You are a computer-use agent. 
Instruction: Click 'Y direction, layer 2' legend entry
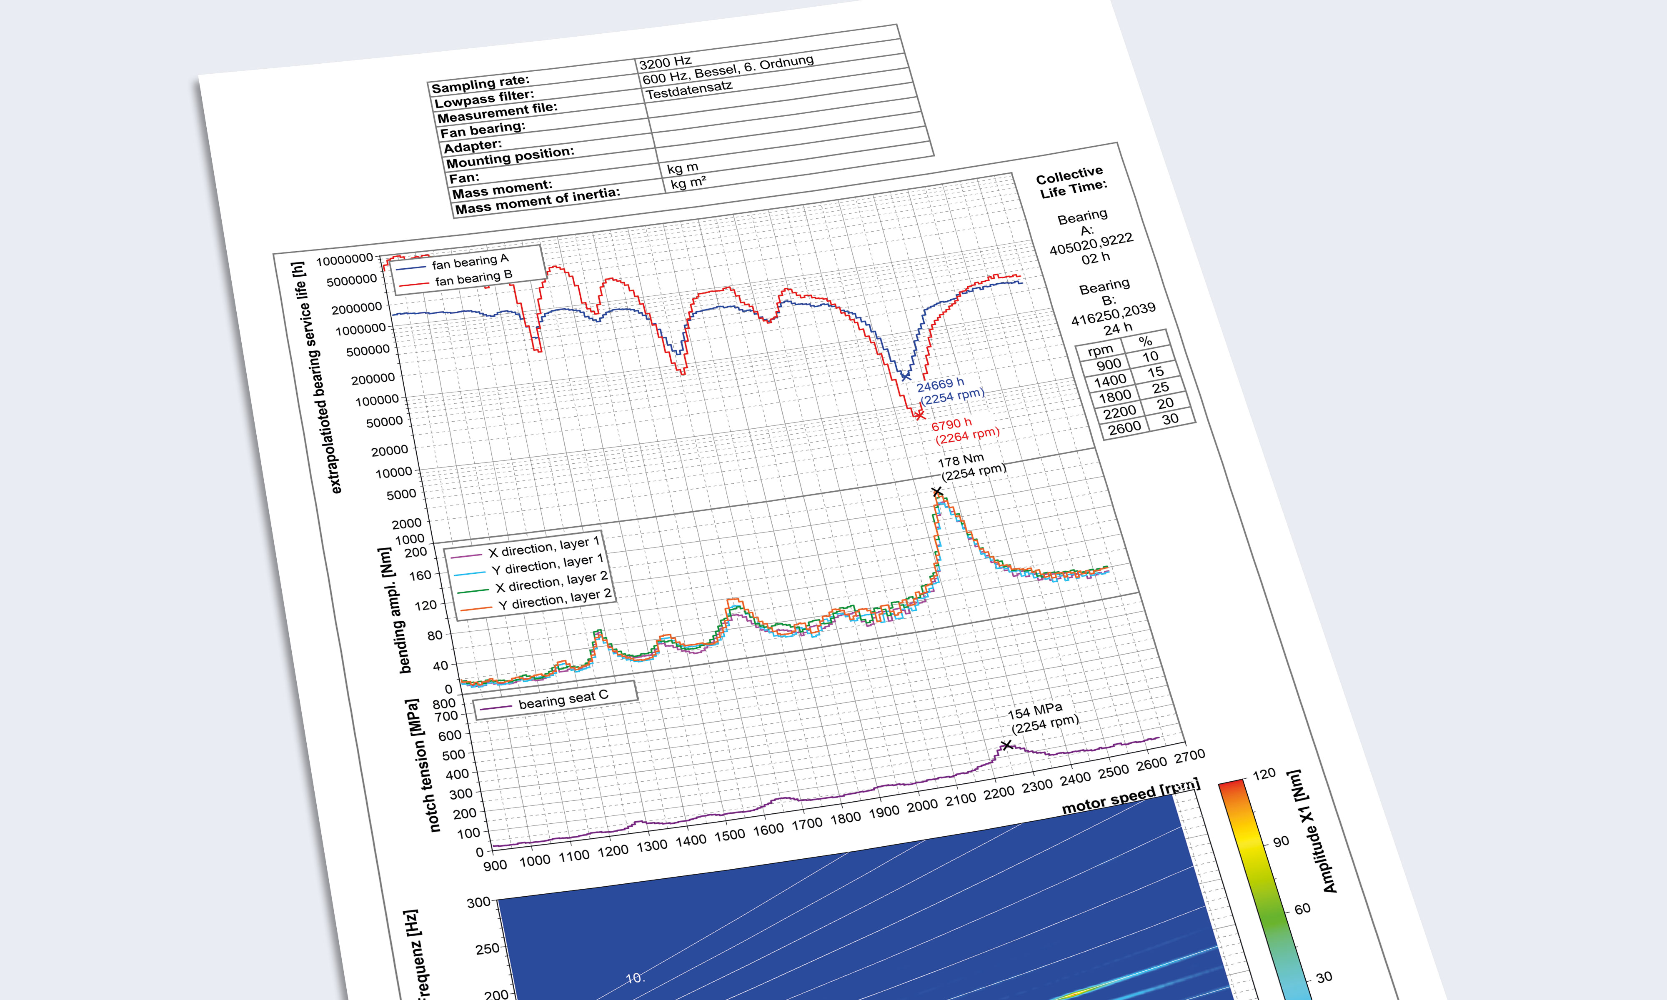(536, 601)
